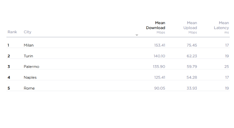The height and width of the screenshot is (128, 234).
Task: Click Palermo's upload speed 59.79
Action: tap(192, 67)
